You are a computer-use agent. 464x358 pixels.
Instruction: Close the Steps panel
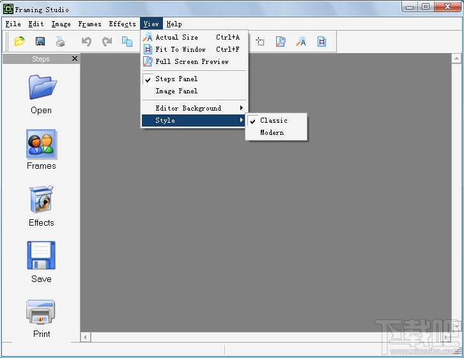point(75,59)
